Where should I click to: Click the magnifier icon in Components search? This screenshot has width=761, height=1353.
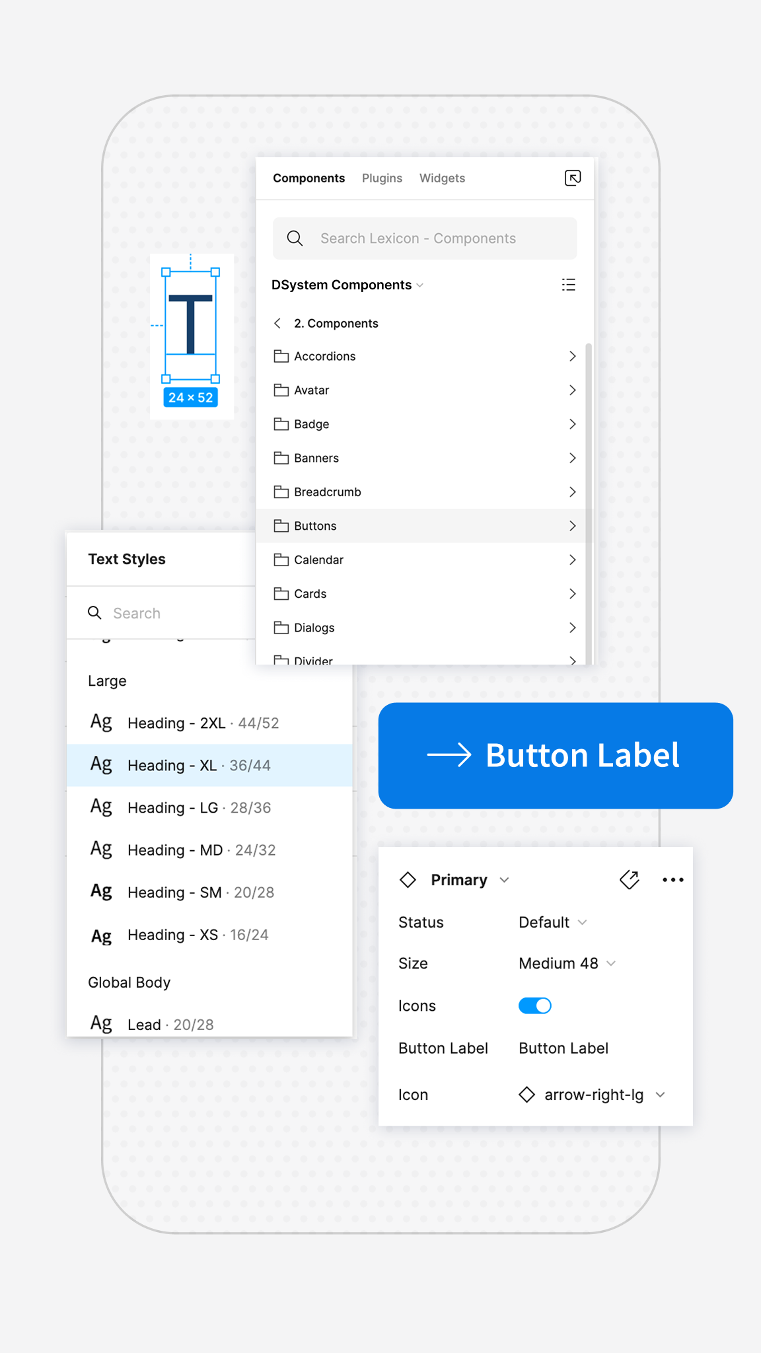[295, 238]
